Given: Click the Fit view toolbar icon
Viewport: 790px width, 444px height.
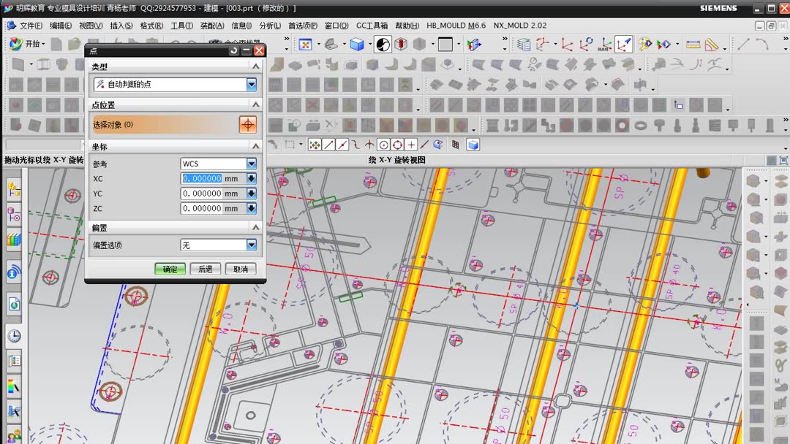Looking at the screenshot, I should tap(305, 45).
